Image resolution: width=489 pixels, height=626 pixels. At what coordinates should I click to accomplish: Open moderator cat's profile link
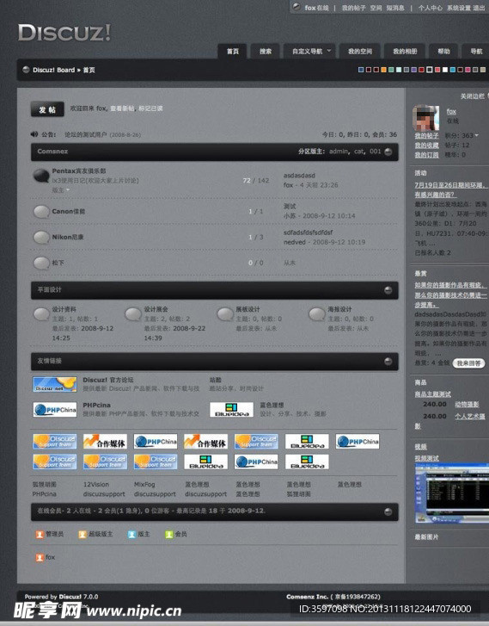[358, 152]
